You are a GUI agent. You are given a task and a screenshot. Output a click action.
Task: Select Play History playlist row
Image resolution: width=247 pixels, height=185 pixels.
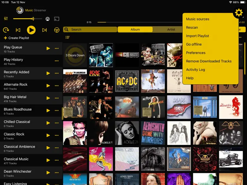pyautogui.click(x=31, y=61)
